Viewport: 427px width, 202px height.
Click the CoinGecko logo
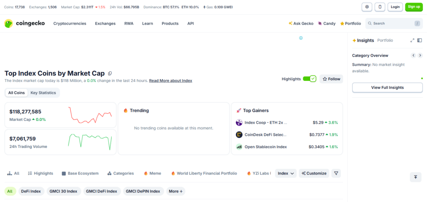(25, 23)
